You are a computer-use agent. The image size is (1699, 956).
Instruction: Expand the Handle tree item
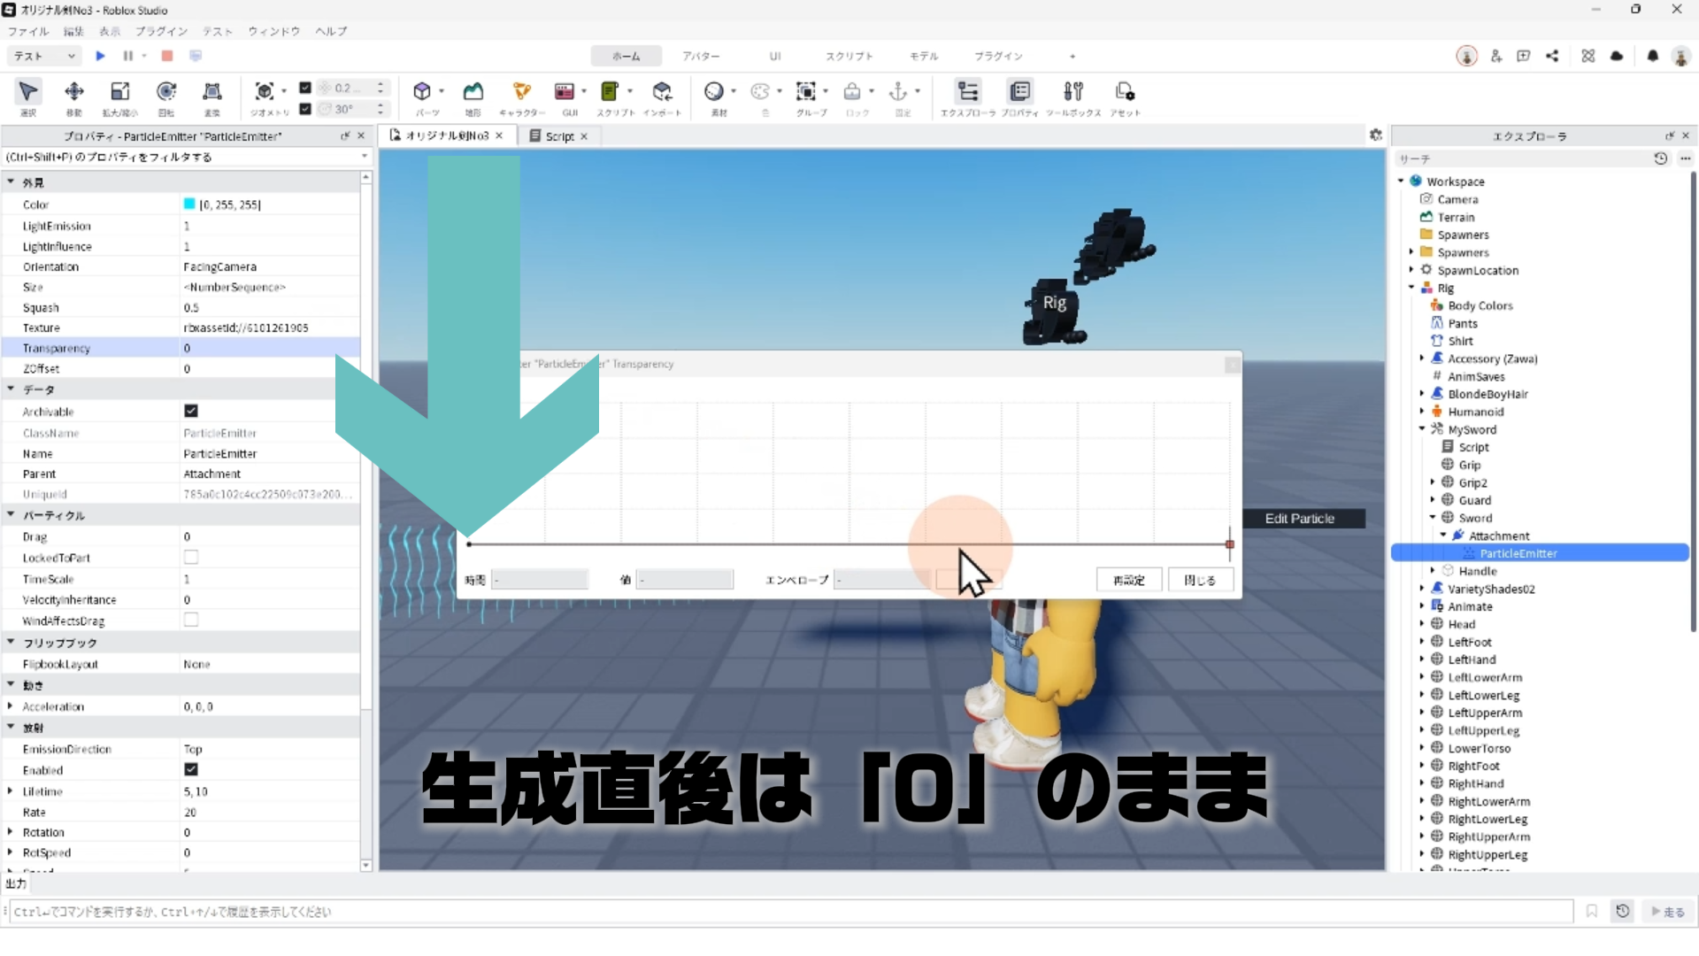click(x=1433, y=571)
